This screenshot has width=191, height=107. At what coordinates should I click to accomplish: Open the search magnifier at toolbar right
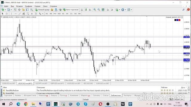click(x=184, y=10)
